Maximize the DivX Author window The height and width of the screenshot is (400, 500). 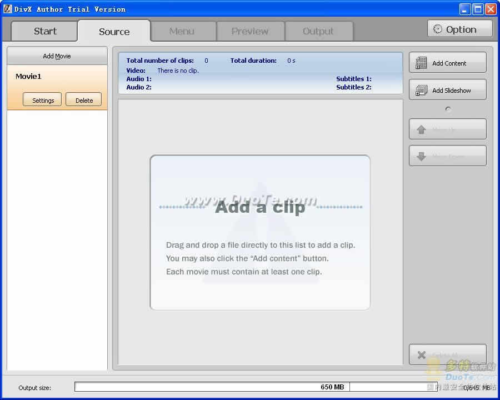point(478,9)
